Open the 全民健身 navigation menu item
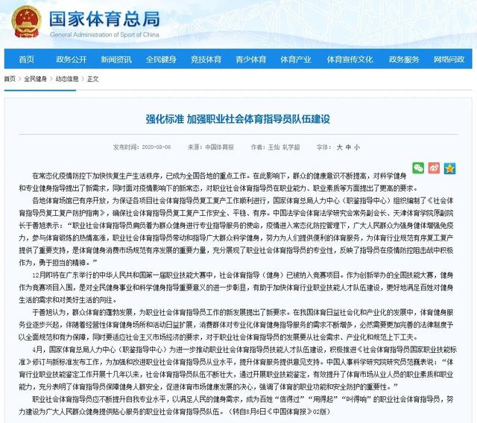This screenshot has height=423, width=477. click(161, 59)
